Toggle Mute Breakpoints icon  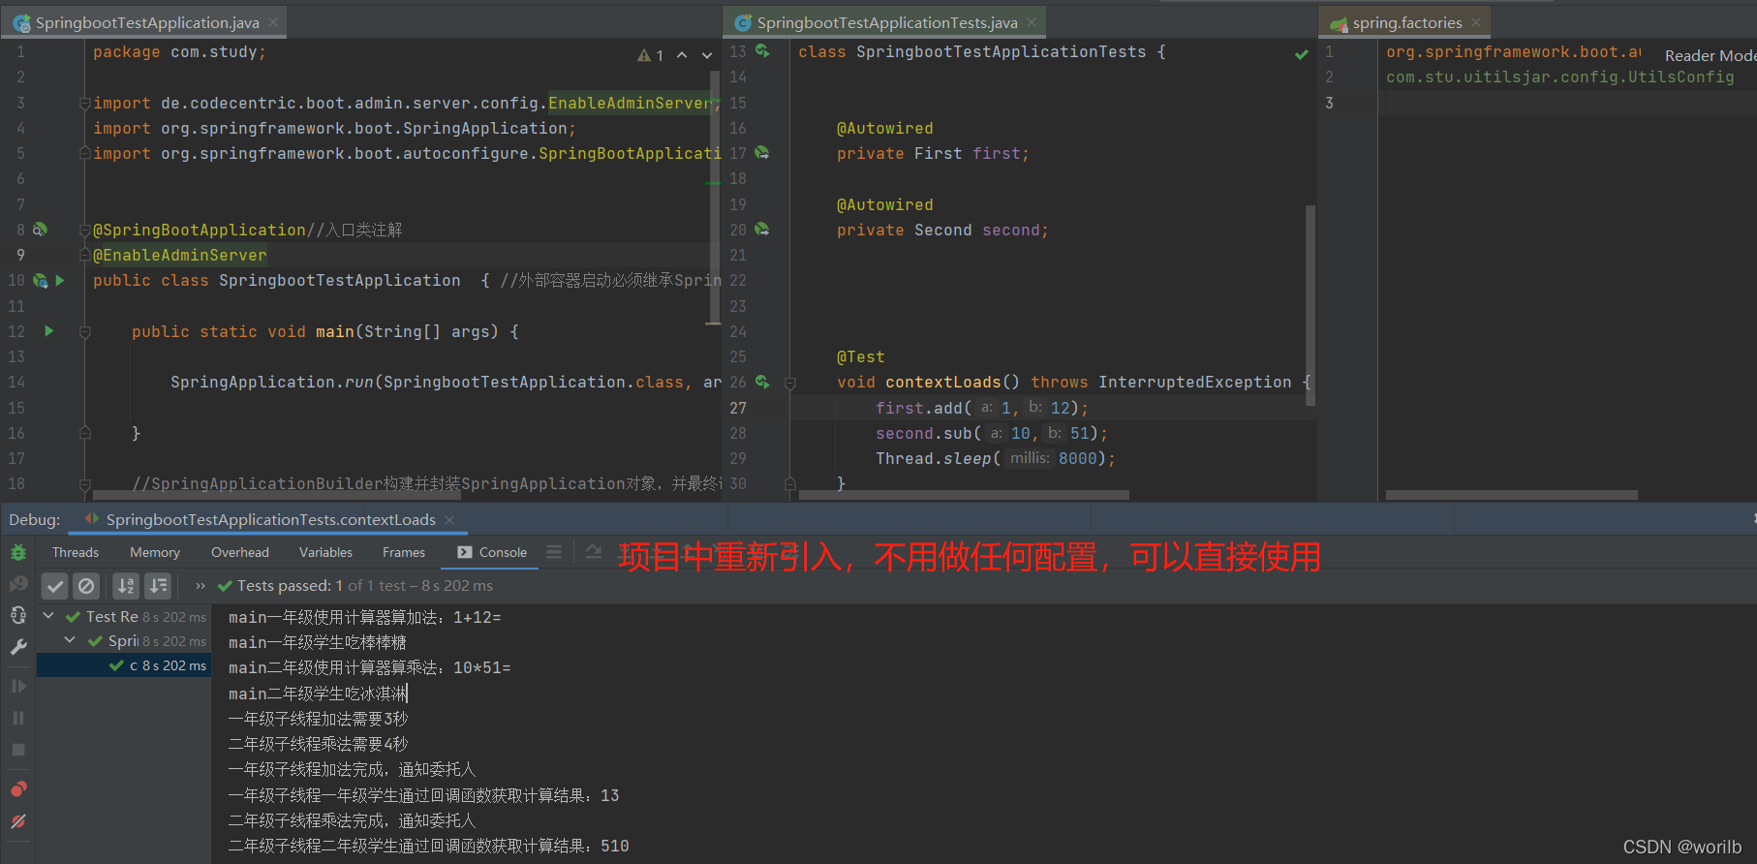(x=18, y=821)
